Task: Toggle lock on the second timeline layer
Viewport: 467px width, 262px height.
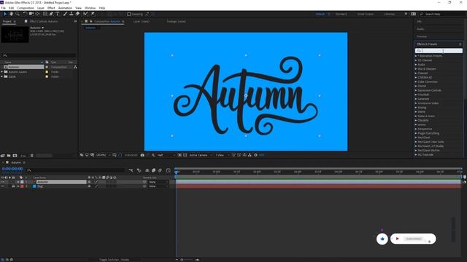Action: pos(13,186)
